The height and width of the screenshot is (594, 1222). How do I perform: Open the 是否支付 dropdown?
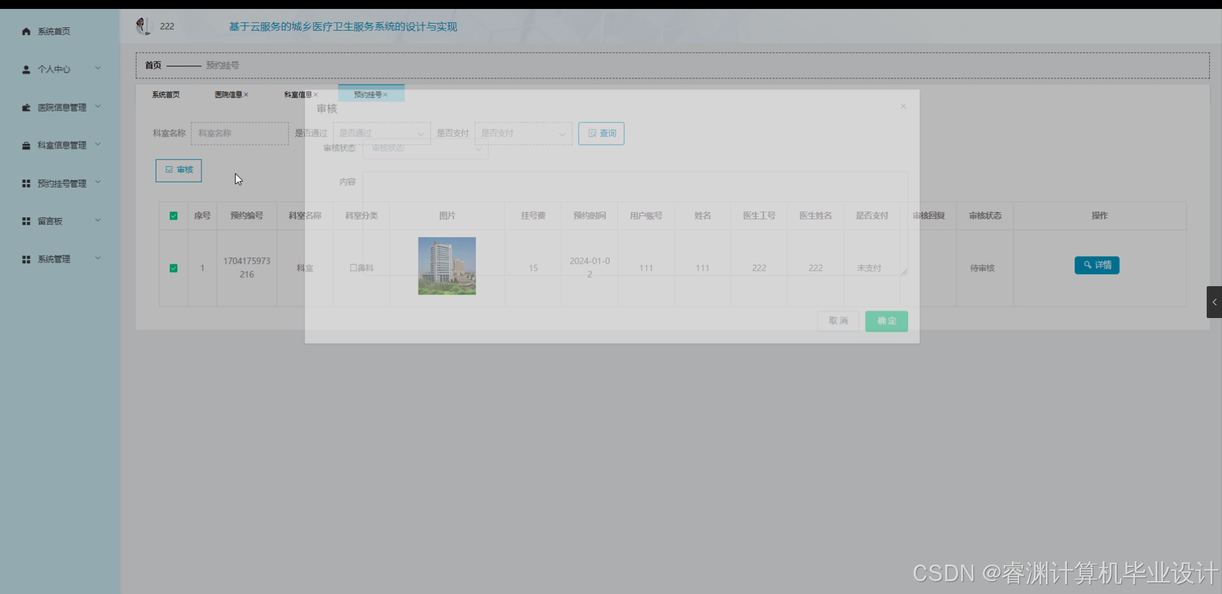pos(523,133)
